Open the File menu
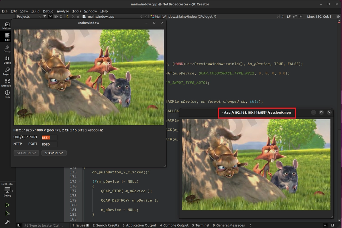This screenshot has width=342, height=228. [5, 11]
